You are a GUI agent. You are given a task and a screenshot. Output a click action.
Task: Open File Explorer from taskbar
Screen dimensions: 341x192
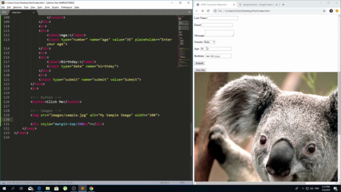pyautogui.click(x=48, y=188)
